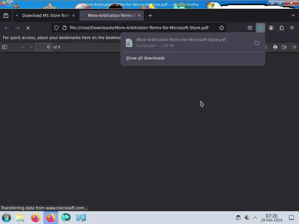Viewport: 299px width, 224px height.
Task: Close the Download MS Store tab
Action: pyautogui.click(x=74, y=16)
